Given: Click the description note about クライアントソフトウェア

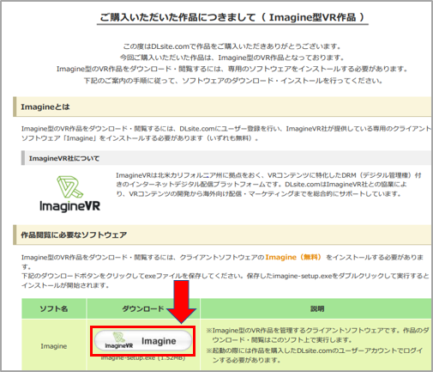Looking at the screenshot, I should (x=317, y=335).
